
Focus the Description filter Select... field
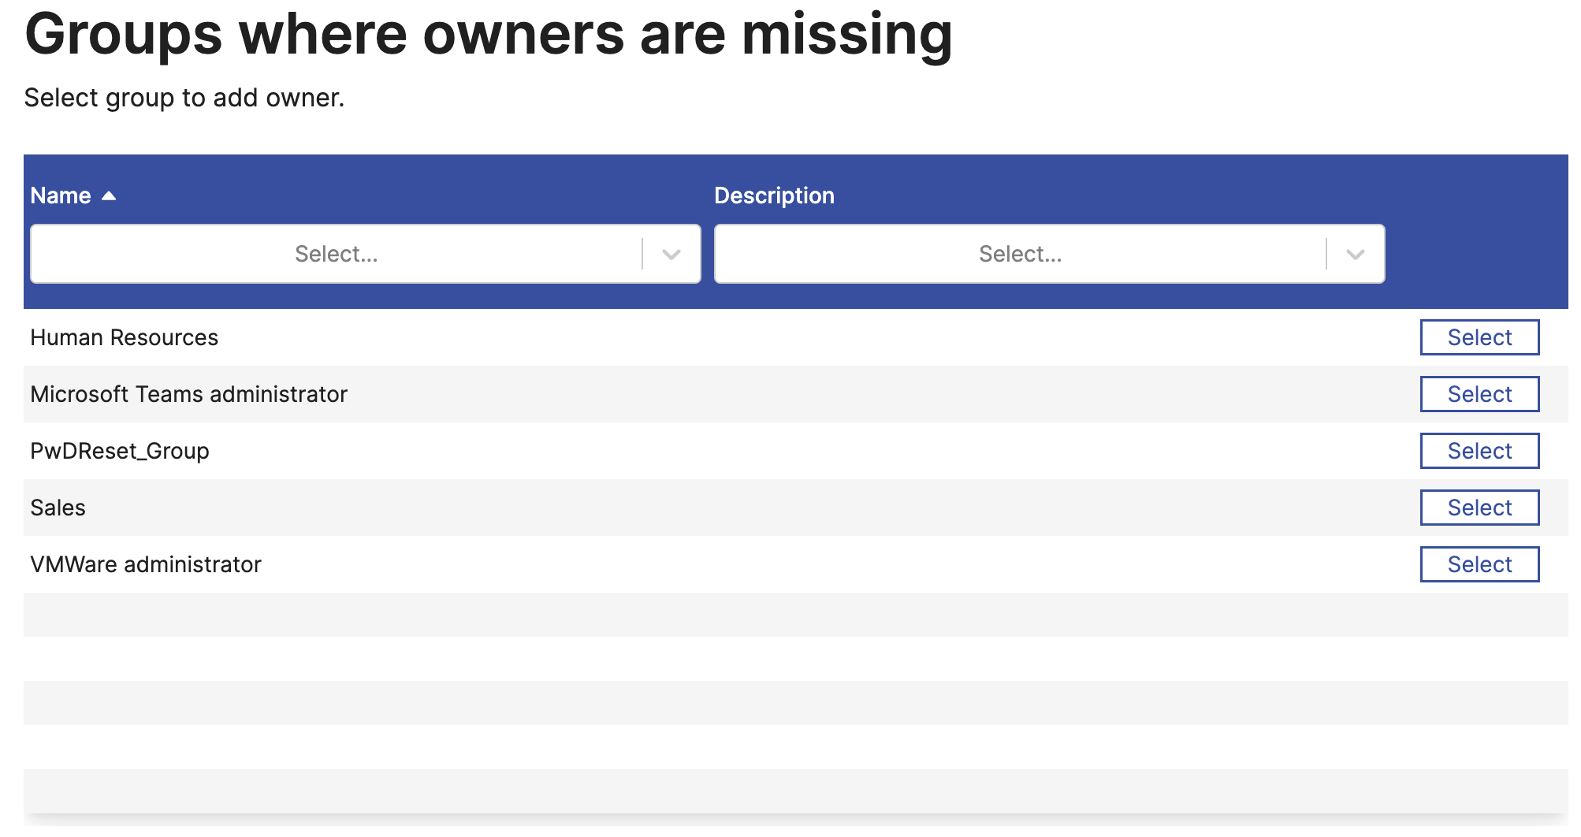click(x=1020, y=254)
